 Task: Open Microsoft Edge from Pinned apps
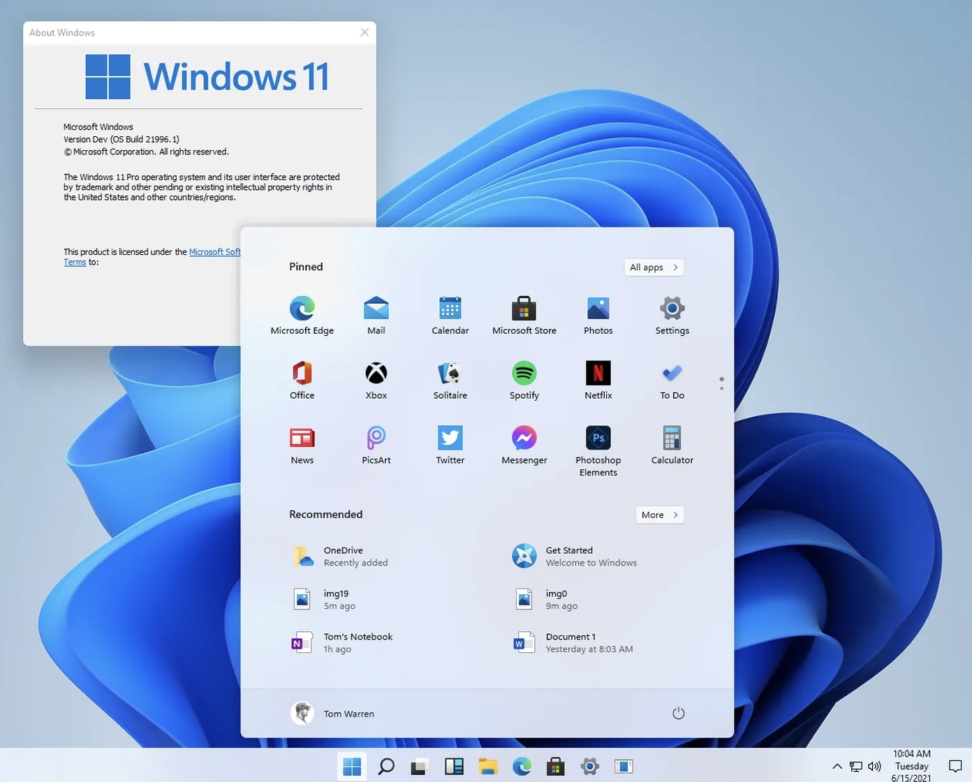[x=302, y=312]
